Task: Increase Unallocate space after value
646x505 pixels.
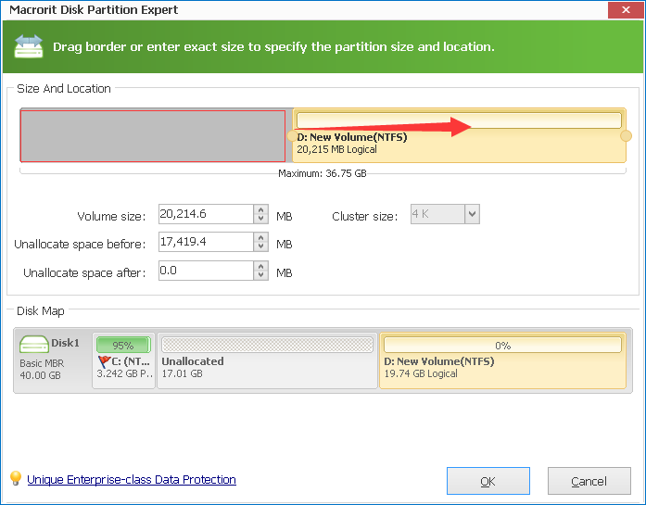Action: pos(260,267)
